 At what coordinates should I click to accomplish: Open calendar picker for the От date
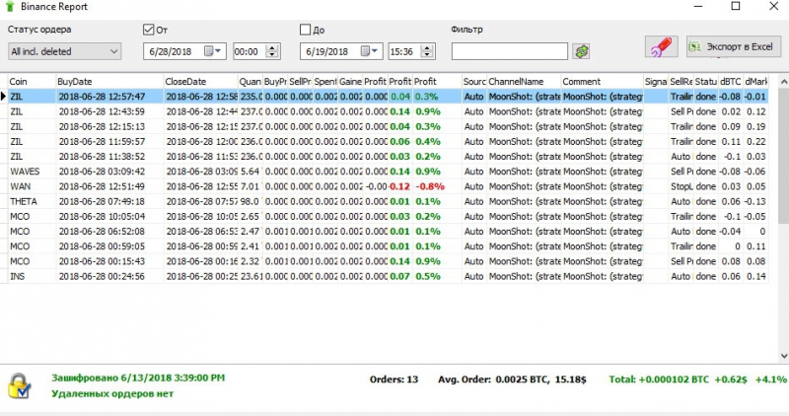click(x=214, y=51)
